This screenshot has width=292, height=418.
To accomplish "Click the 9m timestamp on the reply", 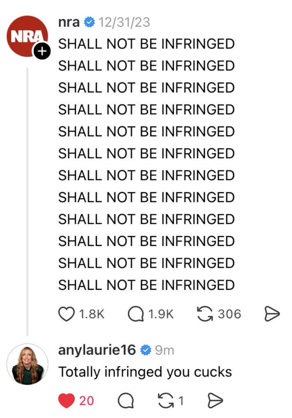I will [x=165, y=350].
